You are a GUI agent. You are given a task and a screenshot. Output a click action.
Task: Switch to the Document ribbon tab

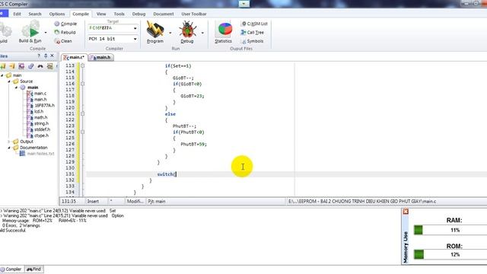(164, 14)
